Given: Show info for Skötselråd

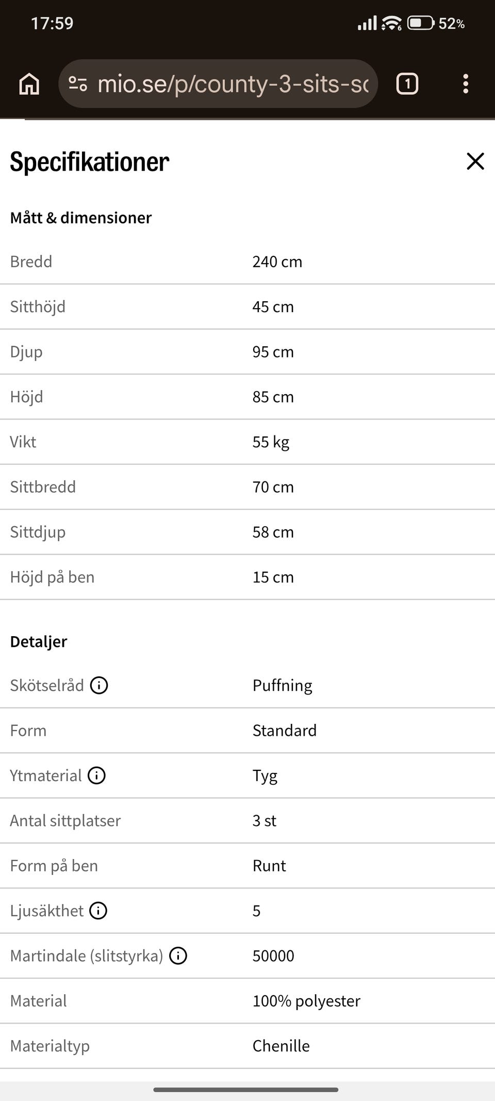Looking at the screenshot, I should point(99,686).
